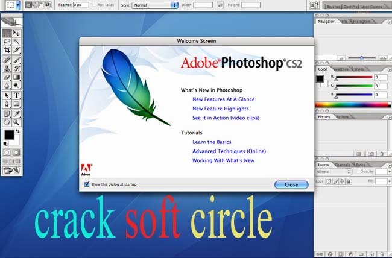
Task: Select the Move tool
Action: tap(16, 33)
